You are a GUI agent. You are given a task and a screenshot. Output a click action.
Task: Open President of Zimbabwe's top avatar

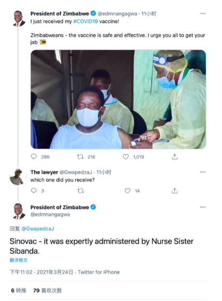(x=18, y=18)
